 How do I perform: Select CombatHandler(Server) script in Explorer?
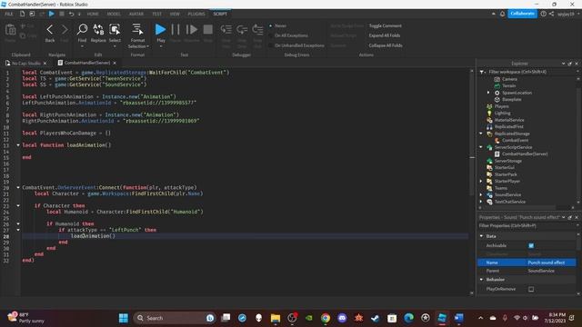(525, 154)
